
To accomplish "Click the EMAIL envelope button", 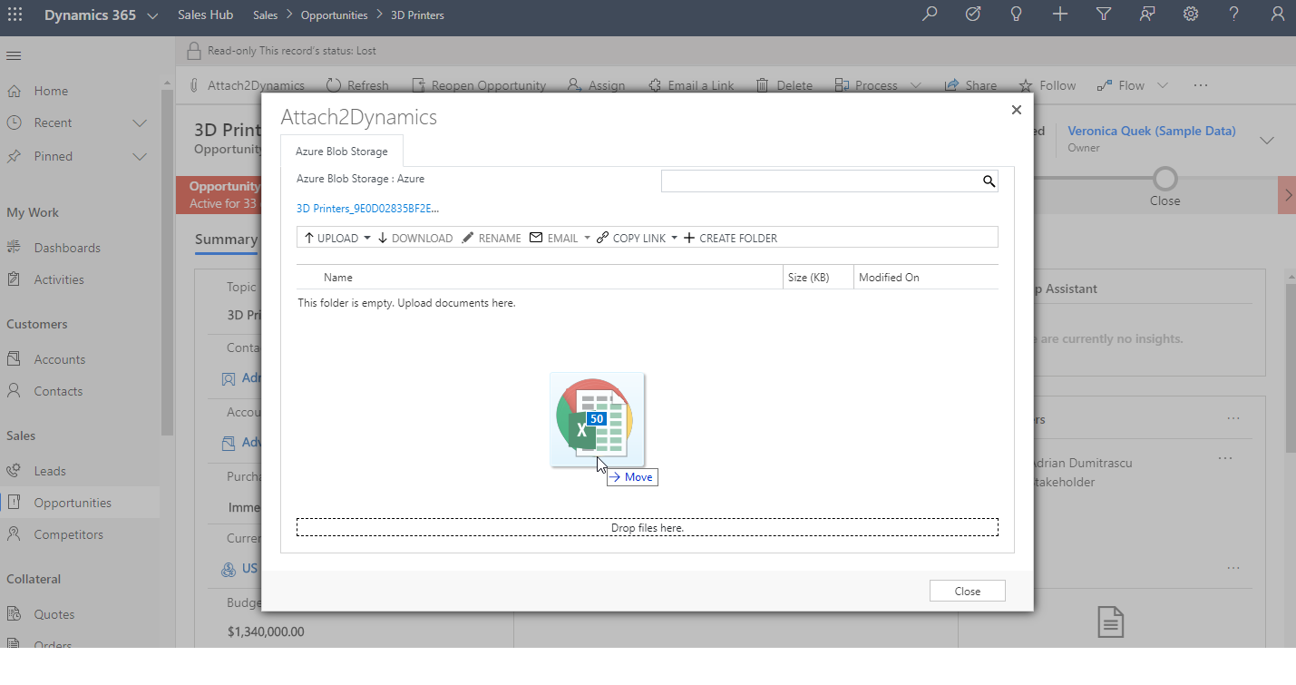I will click(554, 238).
